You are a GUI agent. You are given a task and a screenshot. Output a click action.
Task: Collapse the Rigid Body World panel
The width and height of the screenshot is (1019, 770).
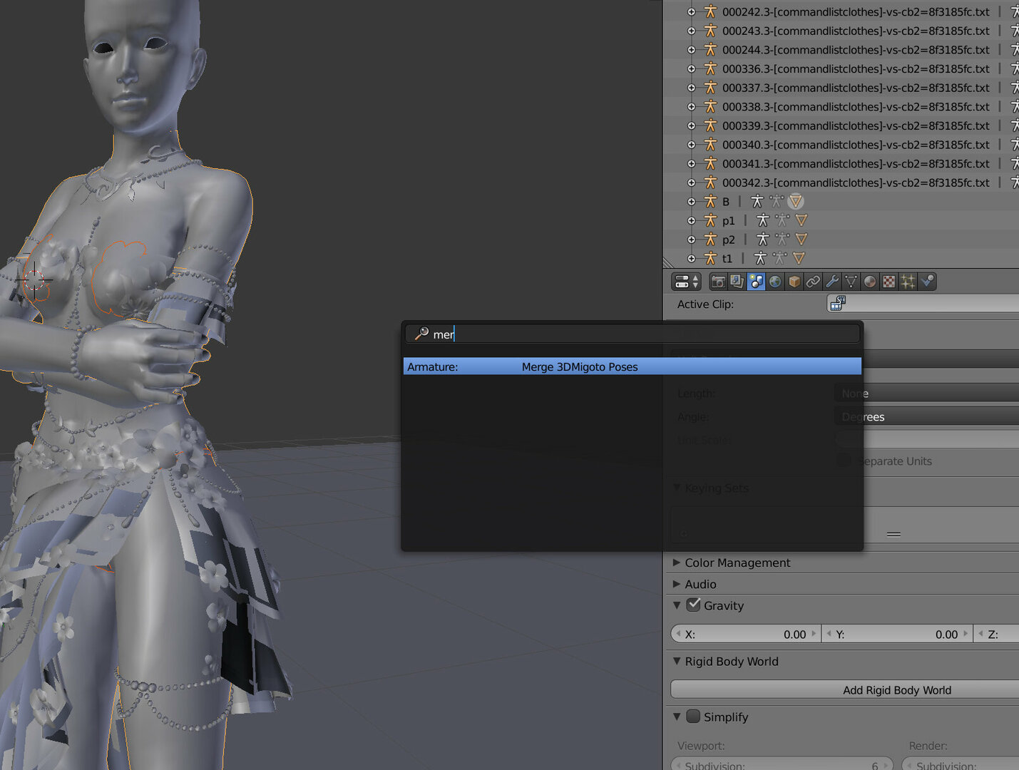676,661
